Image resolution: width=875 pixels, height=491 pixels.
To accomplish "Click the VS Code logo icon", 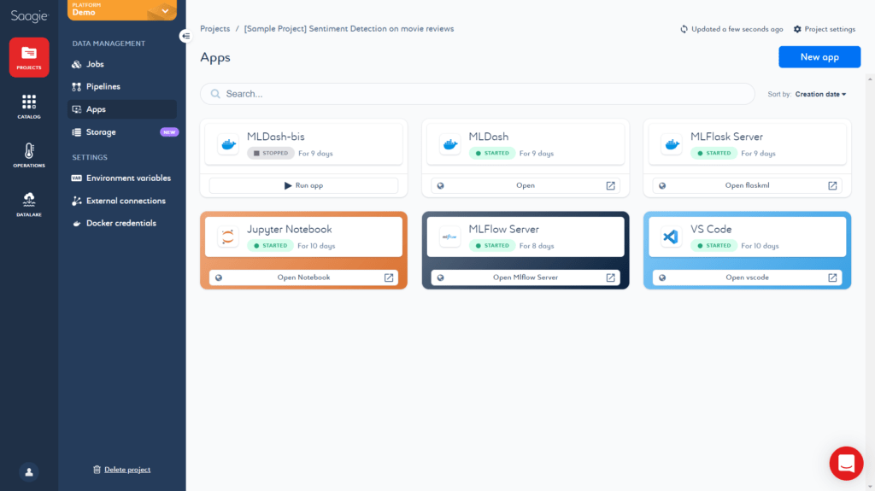I will click(x=672, y=237).
